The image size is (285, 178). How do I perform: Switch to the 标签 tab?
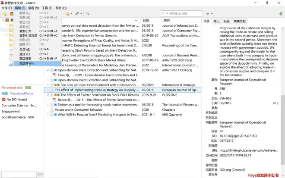point(226,21)
